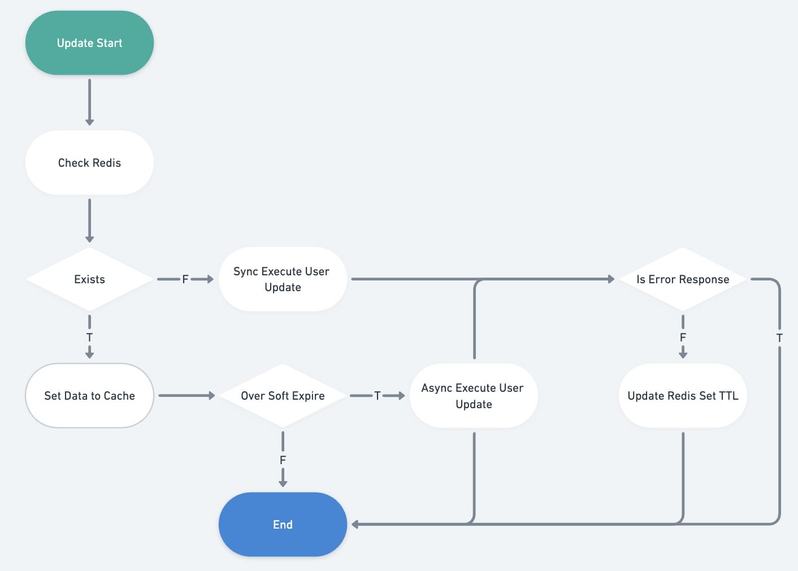Click the T label after Over Soft Expire
The image size is (798, 571).
(377, 396)
